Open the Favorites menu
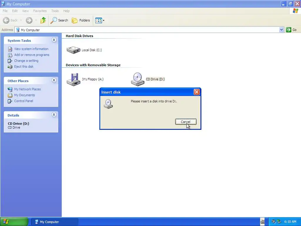This screenshot has width=301, height=226. (x=40, y=11)
